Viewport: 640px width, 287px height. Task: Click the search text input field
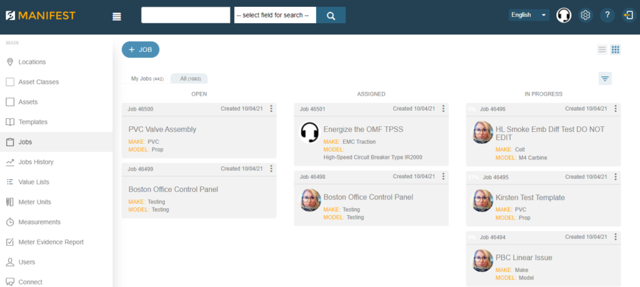pos(186,15)
